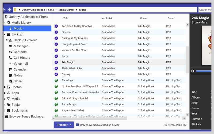The height and width of the screenshot is (134, 214).
Task: Collapse the Backup tree node
Action: point(5,34)
